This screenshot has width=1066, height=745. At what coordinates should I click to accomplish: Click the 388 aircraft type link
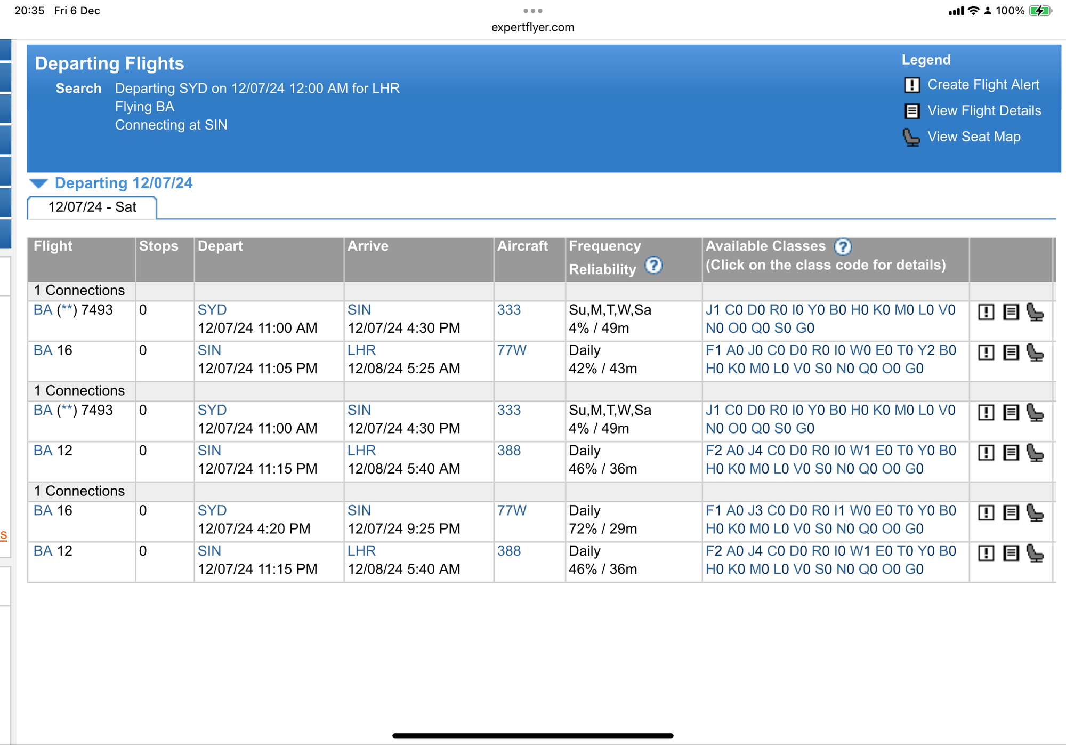tap(509, 451)
